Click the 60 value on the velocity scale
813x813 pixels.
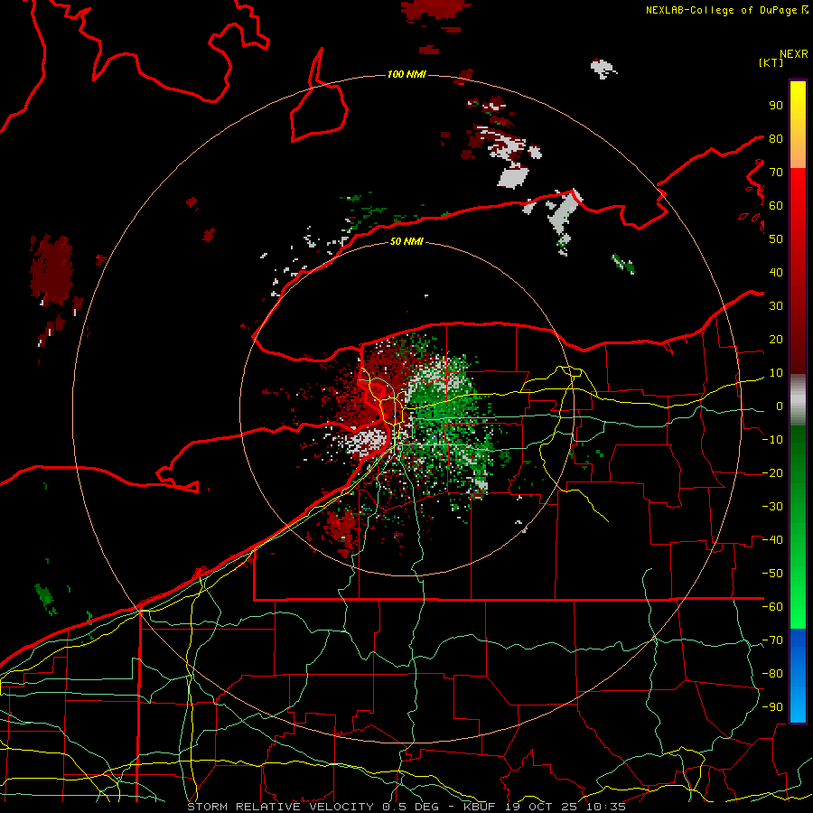pyautogui.click(x=776, y=205)
